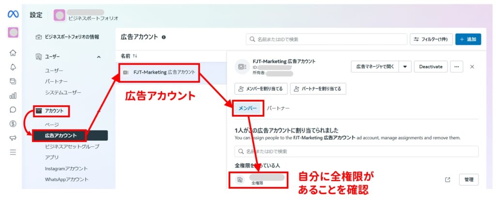This screenshot has width=496, height=200.
Task: Click FJT-Marketing 広告アカウント title in detail panel
Action: tap(284, 61)
